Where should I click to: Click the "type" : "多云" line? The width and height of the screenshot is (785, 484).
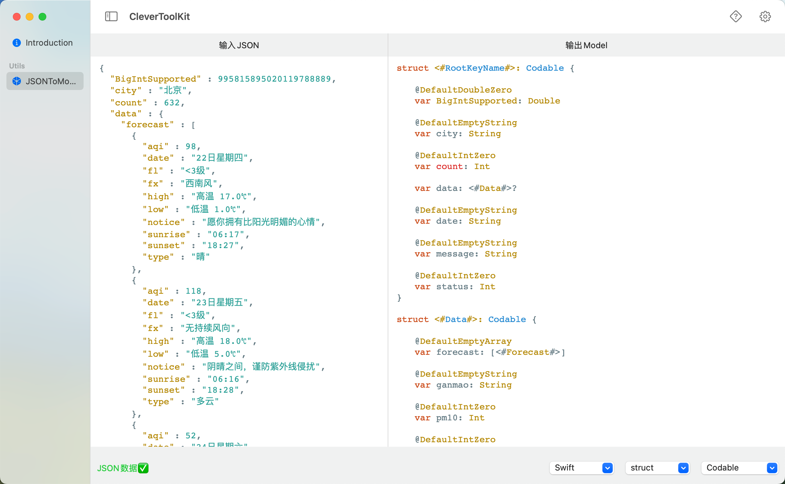(181, 401)
